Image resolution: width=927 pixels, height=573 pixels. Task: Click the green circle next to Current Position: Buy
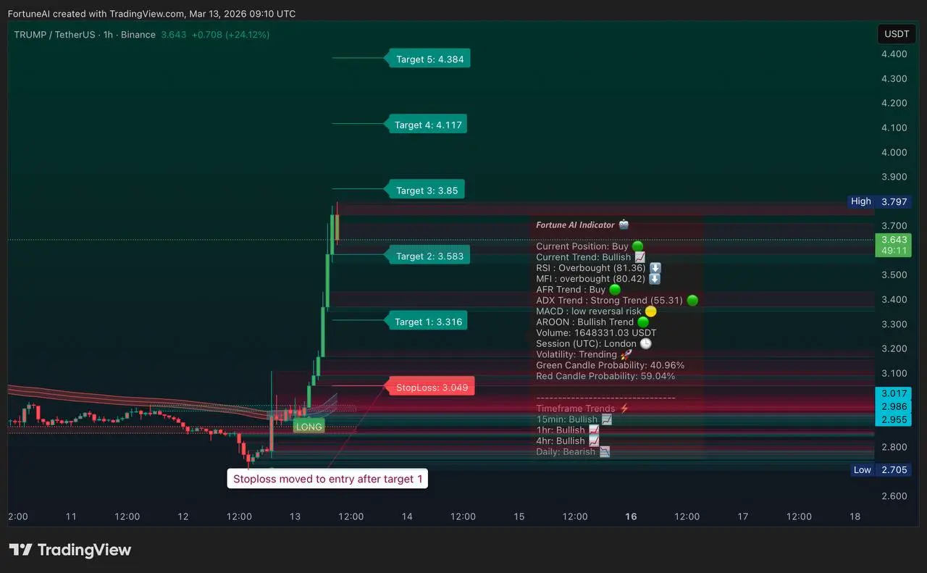(637, 246)
